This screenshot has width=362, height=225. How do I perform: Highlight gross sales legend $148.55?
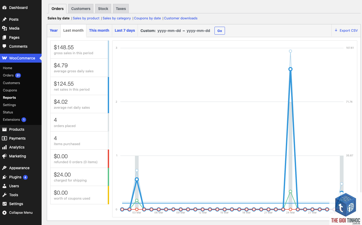coord(80,50)
